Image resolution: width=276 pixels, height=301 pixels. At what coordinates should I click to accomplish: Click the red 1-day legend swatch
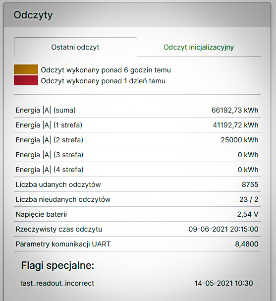[26, 80]
